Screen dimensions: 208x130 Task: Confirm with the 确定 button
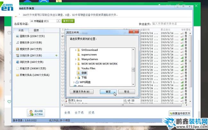108,92
